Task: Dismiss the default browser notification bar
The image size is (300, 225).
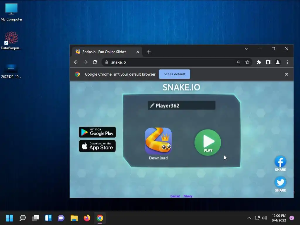Action: click(287, 74)
